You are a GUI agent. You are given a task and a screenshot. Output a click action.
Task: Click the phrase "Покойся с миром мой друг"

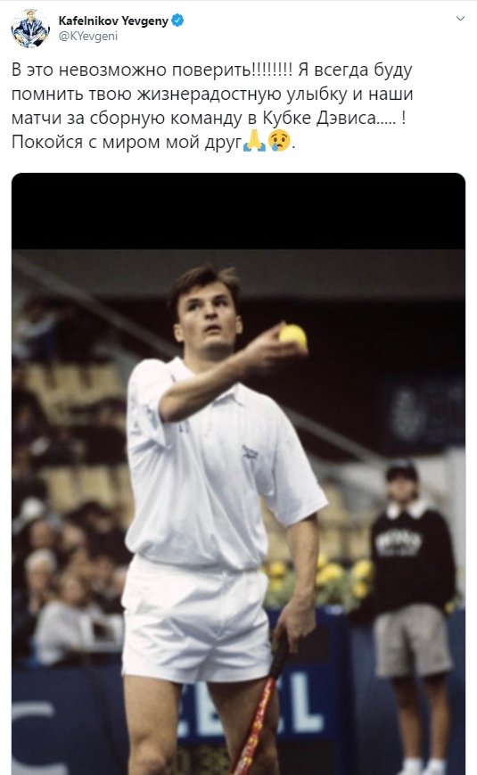coord(127,143)
